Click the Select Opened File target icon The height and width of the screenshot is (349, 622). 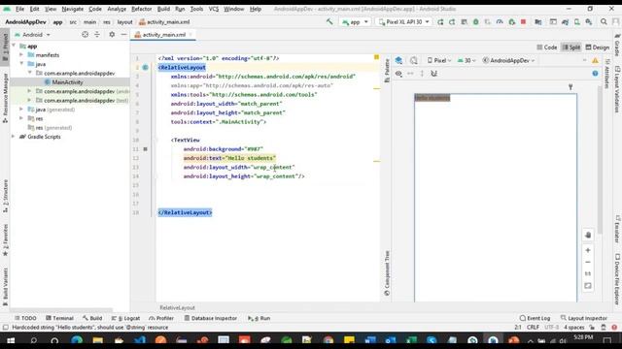tap(85, 35)
